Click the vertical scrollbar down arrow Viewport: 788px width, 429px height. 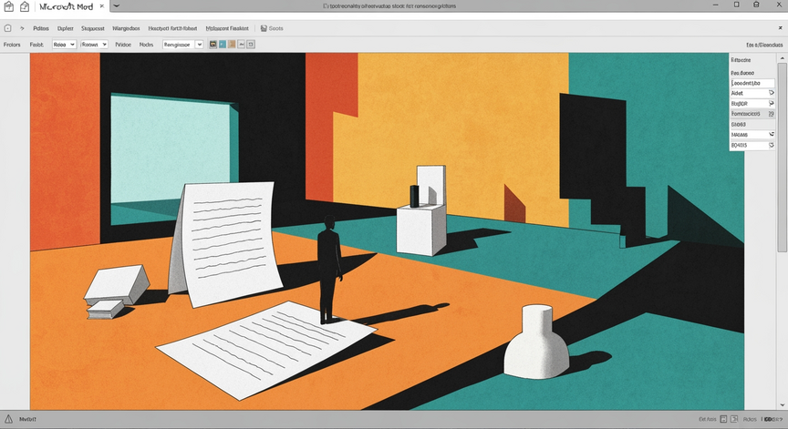[x=782, y=405]
